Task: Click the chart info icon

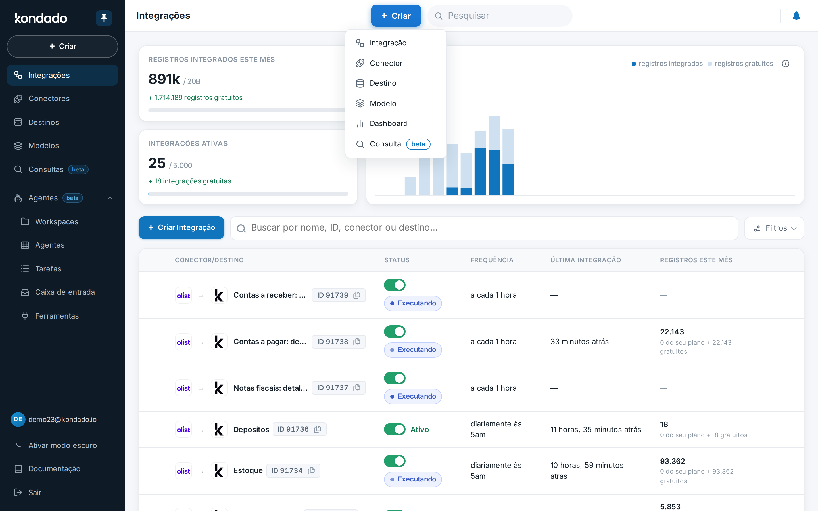Action: (786, 64)
